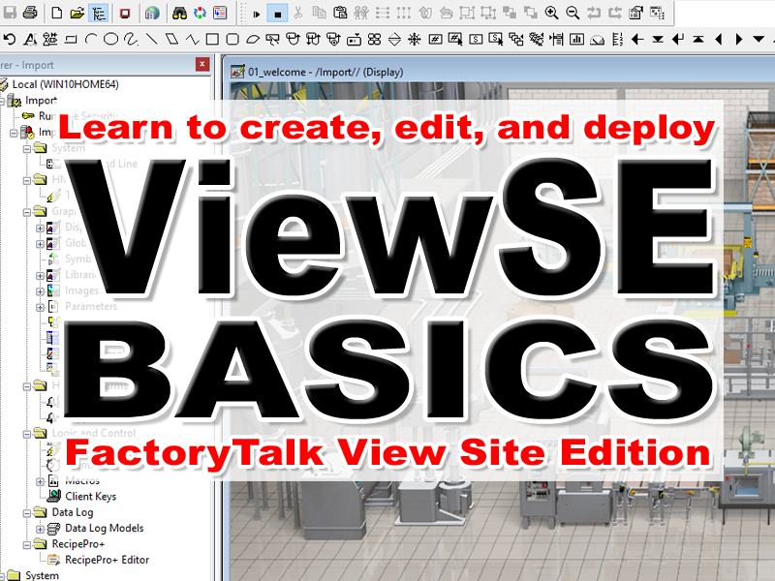Click the solid right-pointing triangle arrow

[739, 39]
